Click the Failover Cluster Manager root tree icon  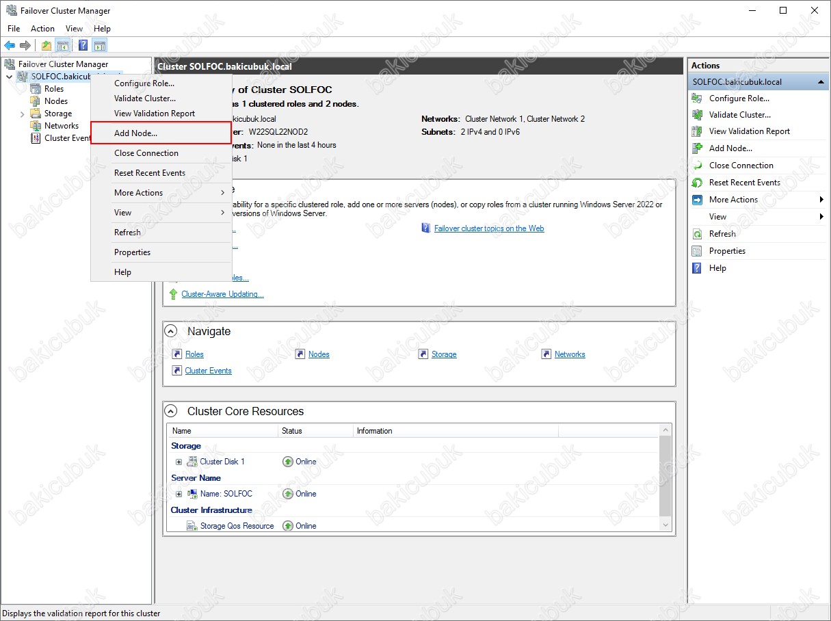pos(10,64)
